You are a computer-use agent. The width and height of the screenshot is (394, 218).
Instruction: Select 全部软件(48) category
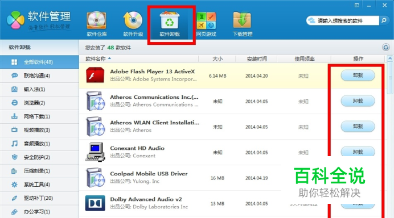click(39, 62)
